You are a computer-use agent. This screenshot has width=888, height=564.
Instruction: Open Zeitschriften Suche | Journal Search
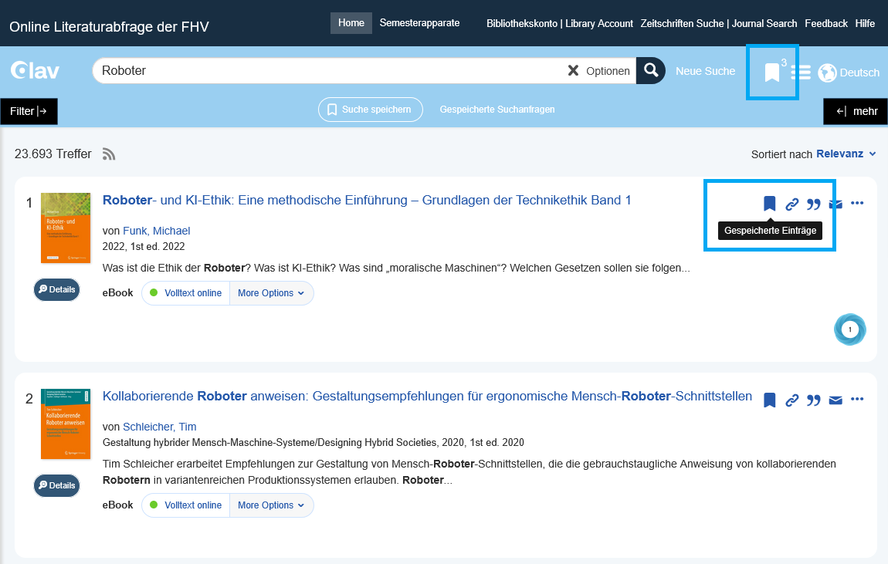tap(718, 24)
